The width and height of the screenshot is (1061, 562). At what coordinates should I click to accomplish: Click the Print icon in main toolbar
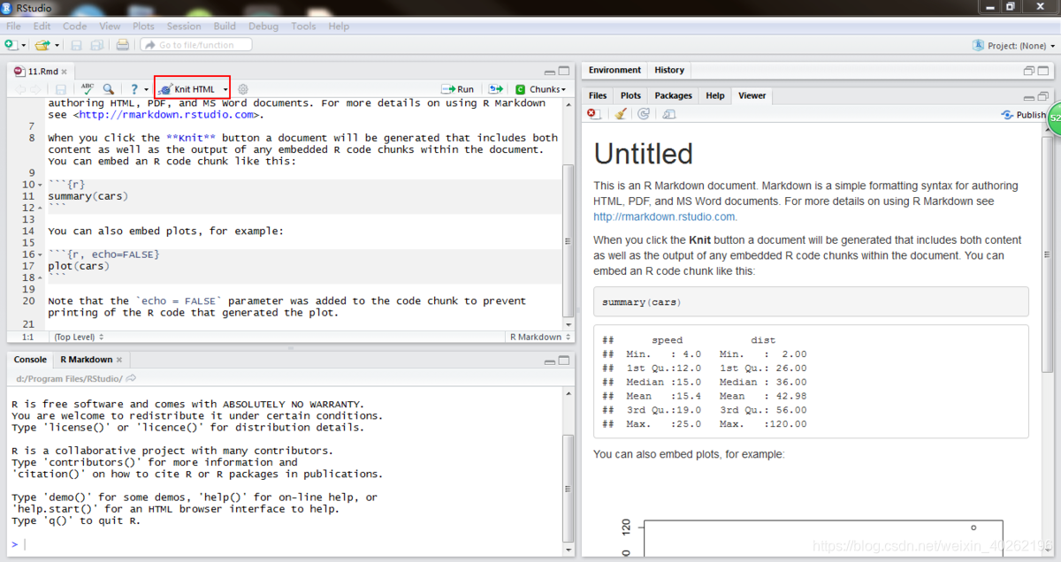123,44
